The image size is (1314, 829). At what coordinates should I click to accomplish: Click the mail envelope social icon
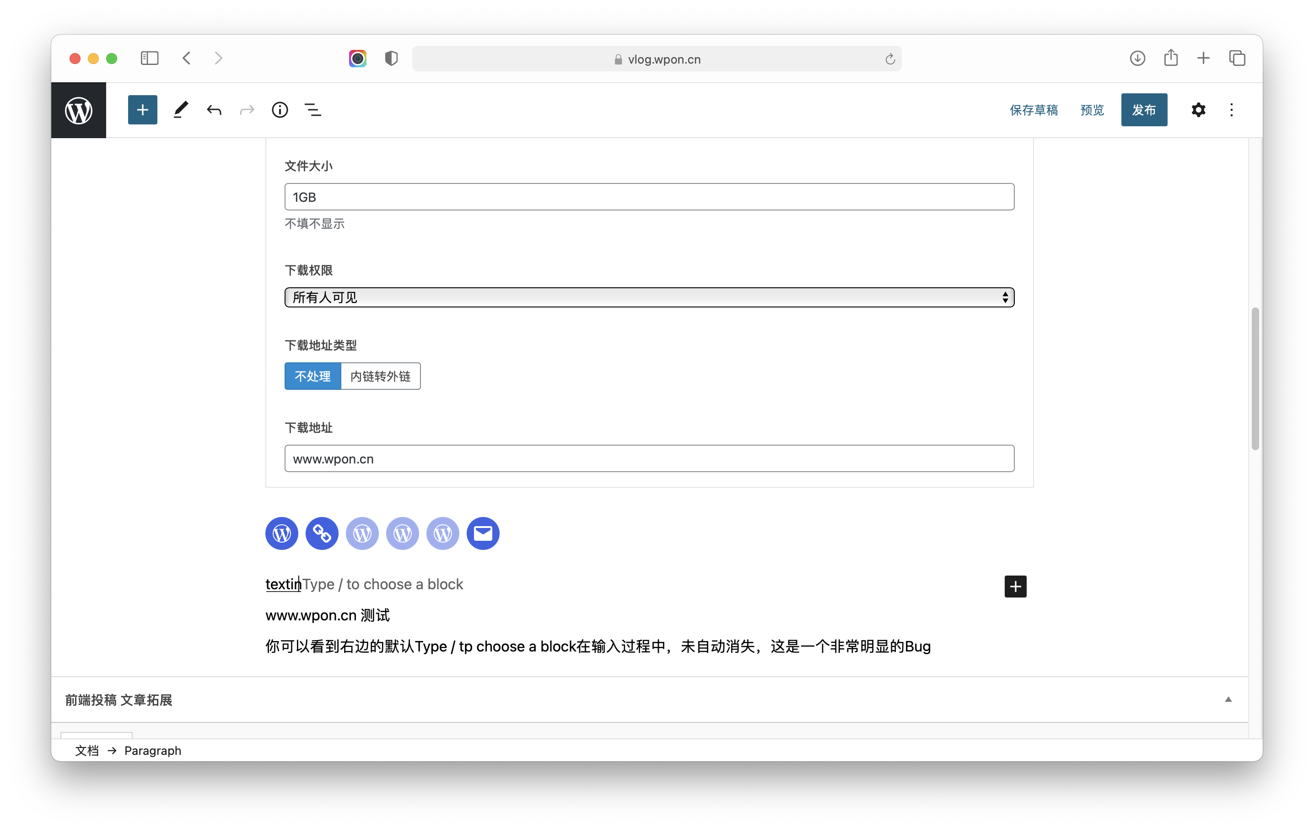click(x=483, y=533)
